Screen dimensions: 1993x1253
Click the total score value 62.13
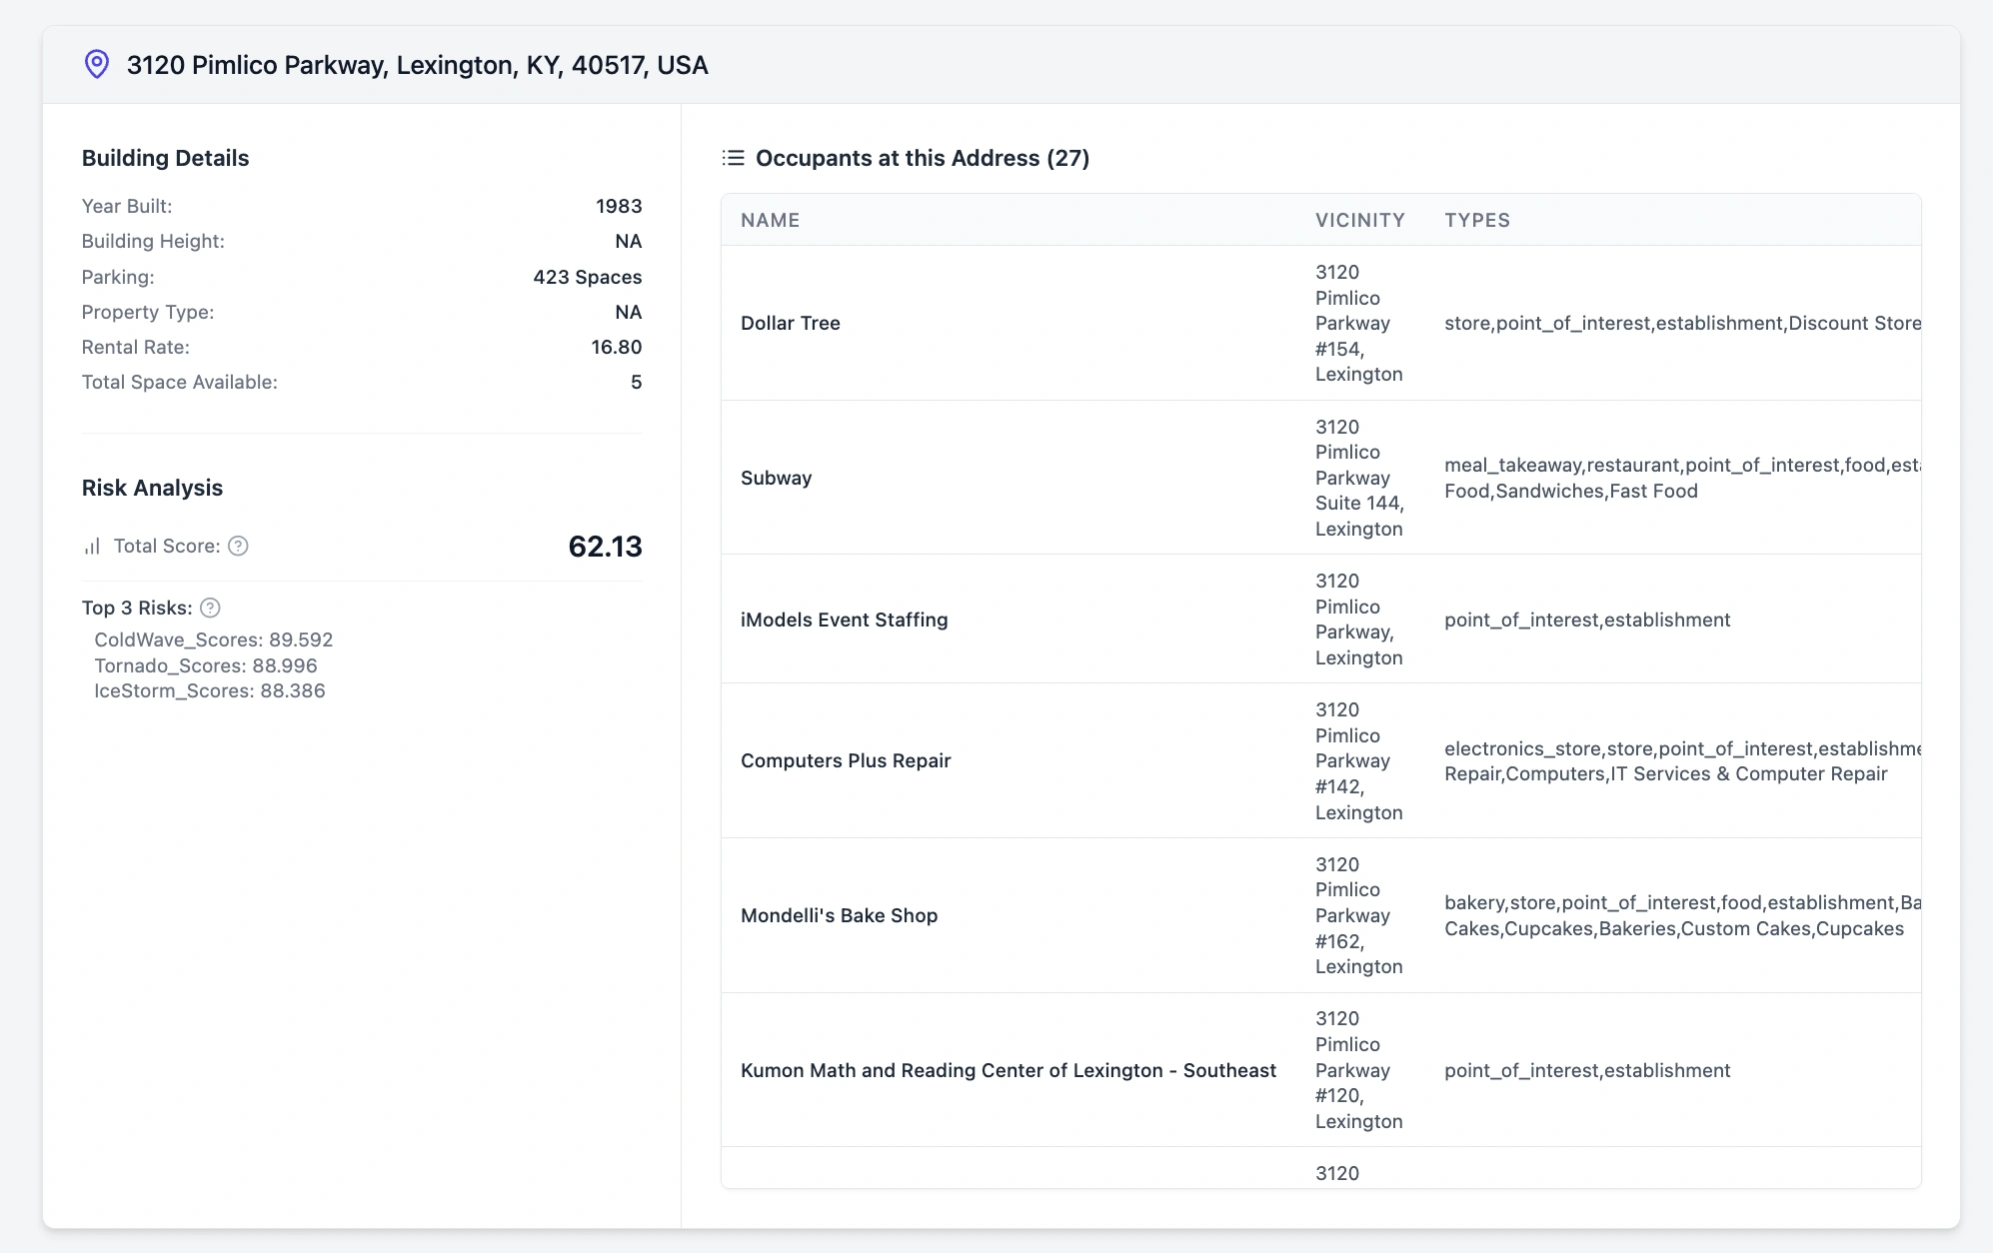606,547
